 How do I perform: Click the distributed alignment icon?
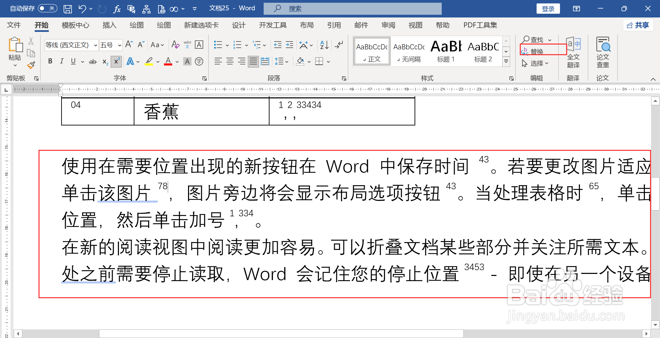point(265,61)
